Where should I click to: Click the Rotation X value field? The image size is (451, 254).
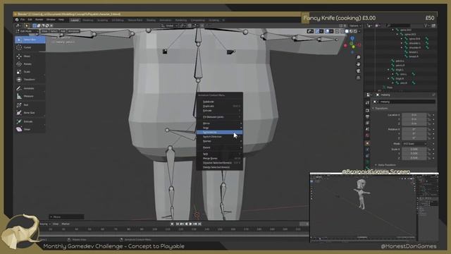point(414,129)
